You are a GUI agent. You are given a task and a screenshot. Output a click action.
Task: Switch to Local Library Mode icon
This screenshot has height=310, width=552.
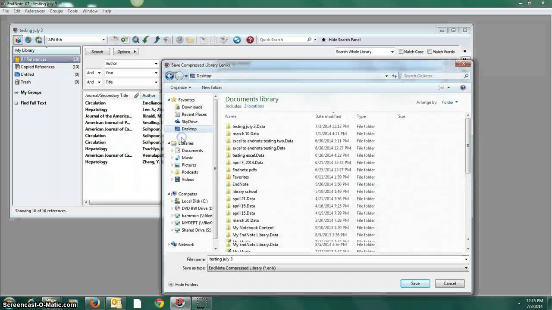[x=18, y=40]
